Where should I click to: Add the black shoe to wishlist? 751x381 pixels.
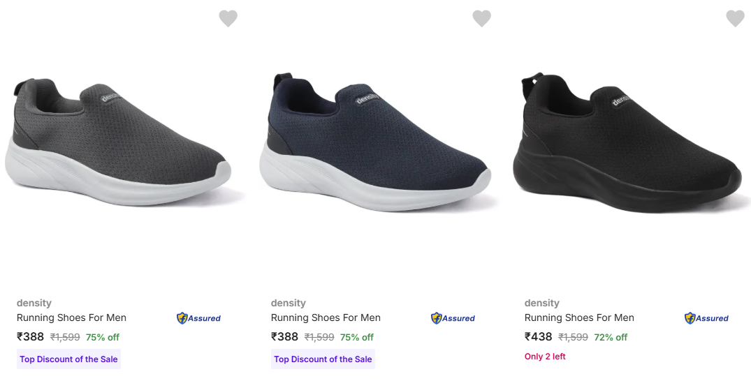point(735,19)
